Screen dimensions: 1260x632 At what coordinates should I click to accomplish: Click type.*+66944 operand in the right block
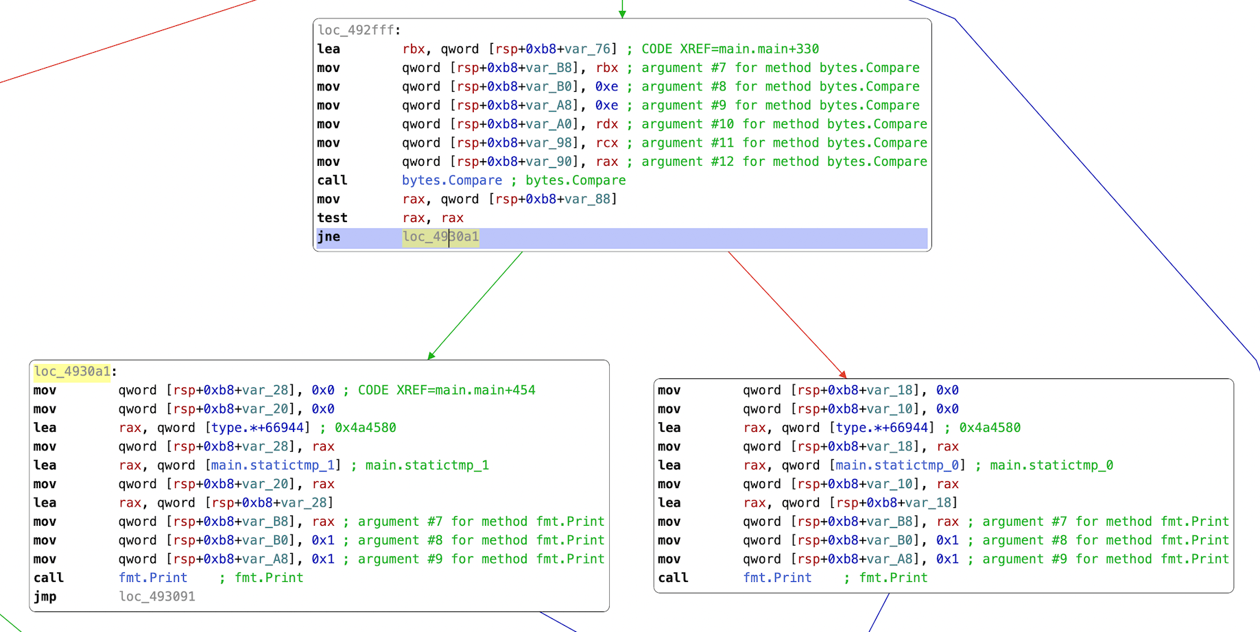pyautogui.click(x=882, y=428)
